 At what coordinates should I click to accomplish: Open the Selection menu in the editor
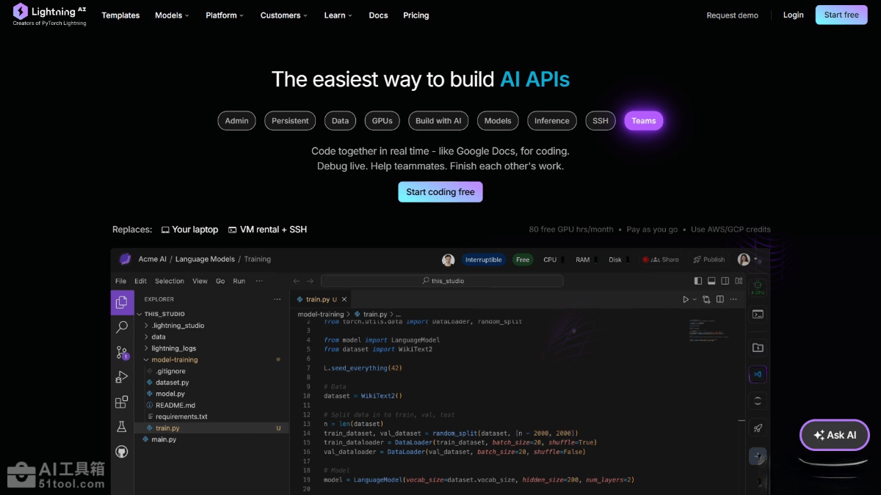169,281
